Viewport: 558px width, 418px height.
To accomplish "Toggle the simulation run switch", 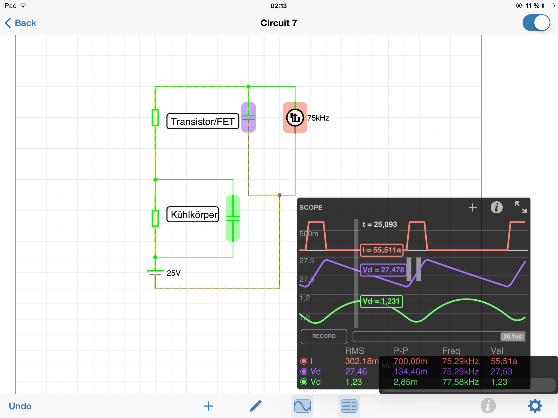I will point(536,23).
